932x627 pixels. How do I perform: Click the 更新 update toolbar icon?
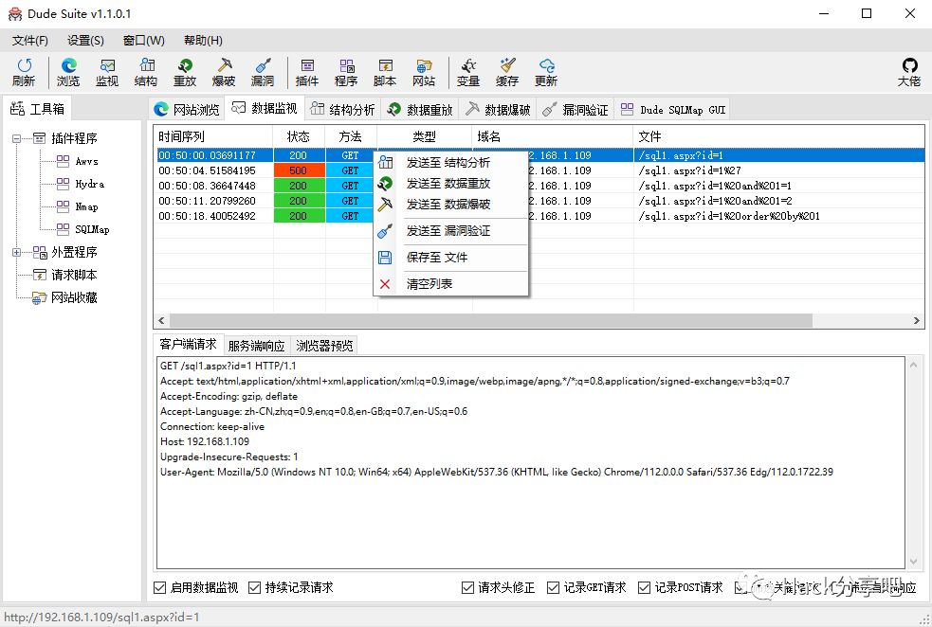546,72
